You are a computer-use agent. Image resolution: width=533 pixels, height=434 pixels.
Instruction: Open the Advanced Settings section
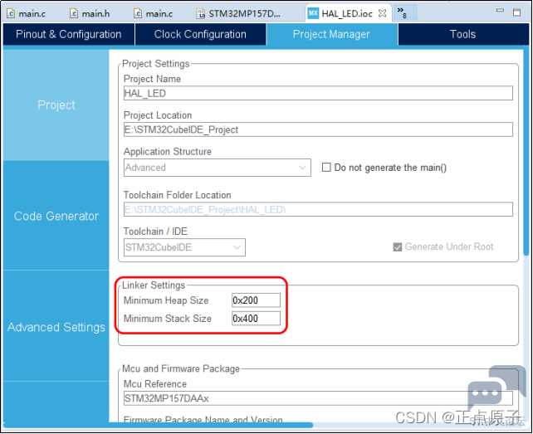pyautogui.click(x=56, y=327)
